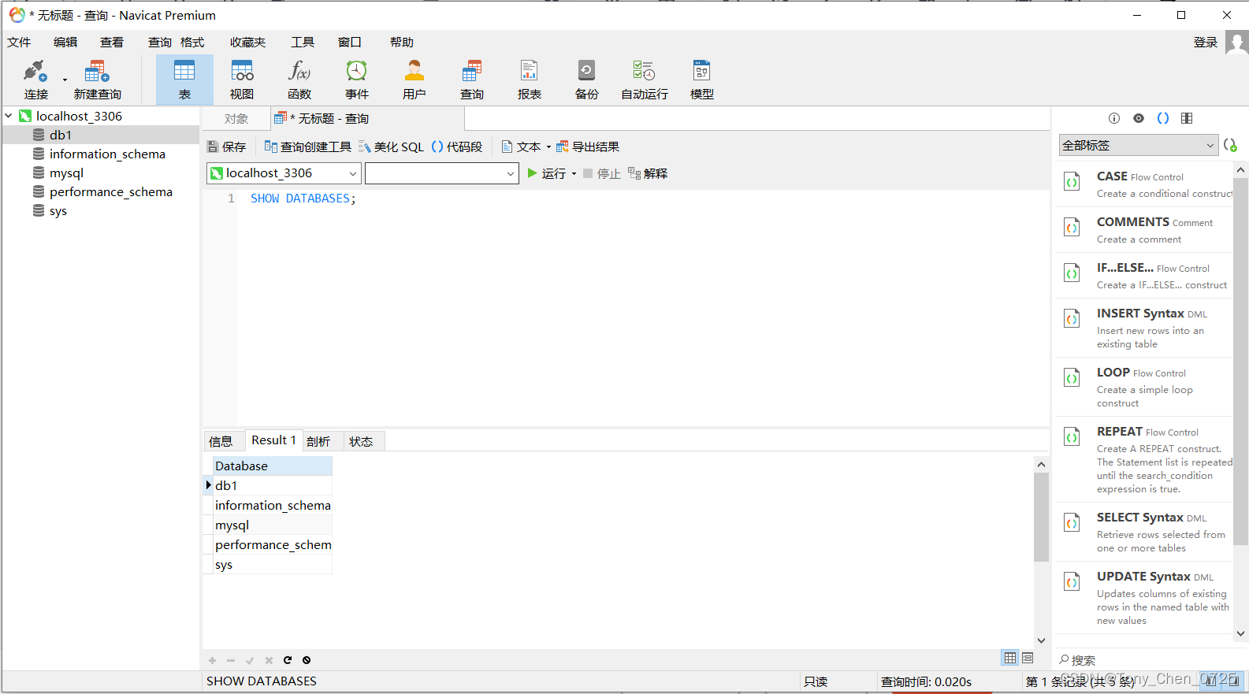Open the 事件 event icon
Viewport: 1249px width, 694px height.
point(357,80)
